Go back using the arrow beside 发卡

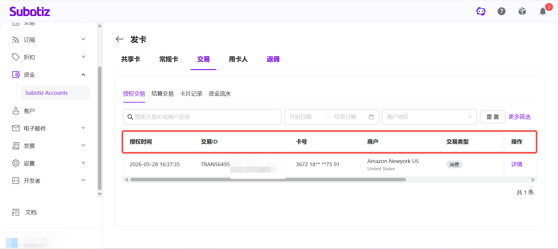(119, 39)
